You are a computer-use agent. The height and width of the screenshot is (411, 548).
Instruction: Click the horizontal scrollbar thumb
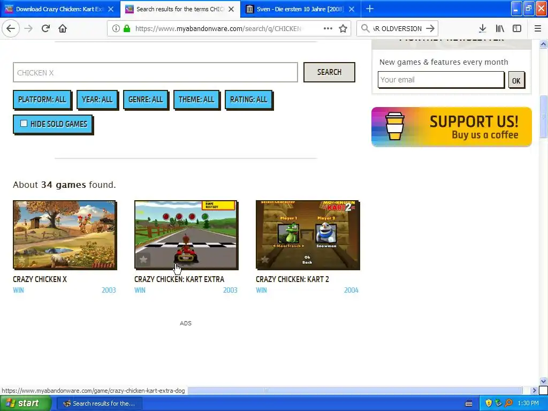(355, 390)
